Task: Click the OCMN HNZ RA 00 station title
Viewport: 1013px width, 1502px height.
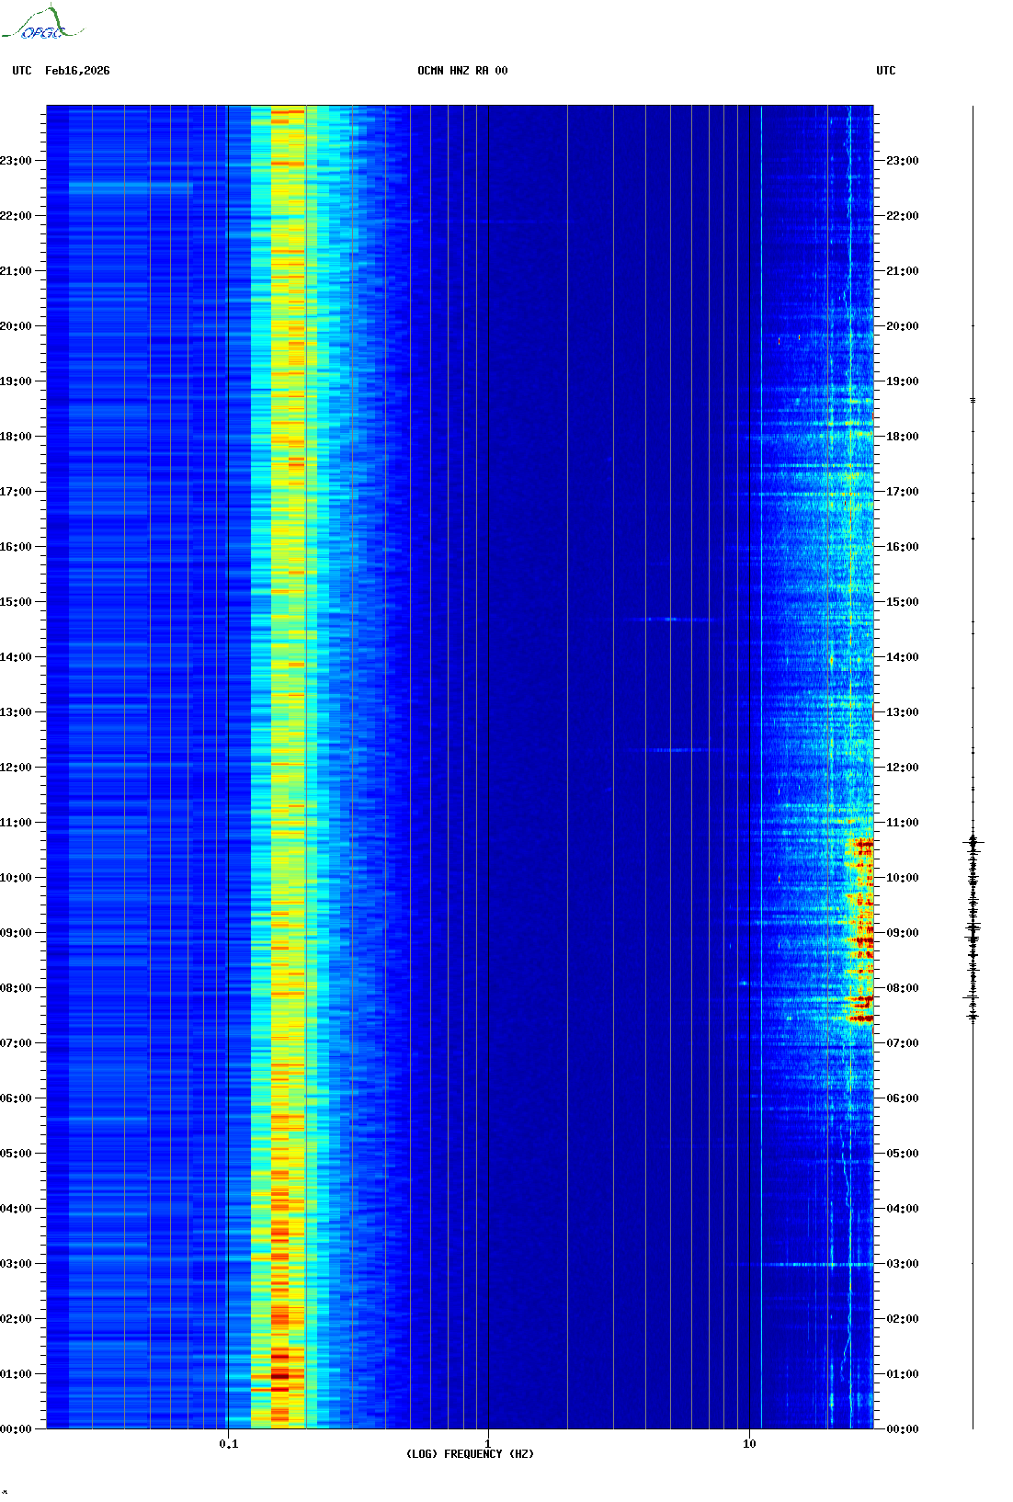Action: pos(462,71)
